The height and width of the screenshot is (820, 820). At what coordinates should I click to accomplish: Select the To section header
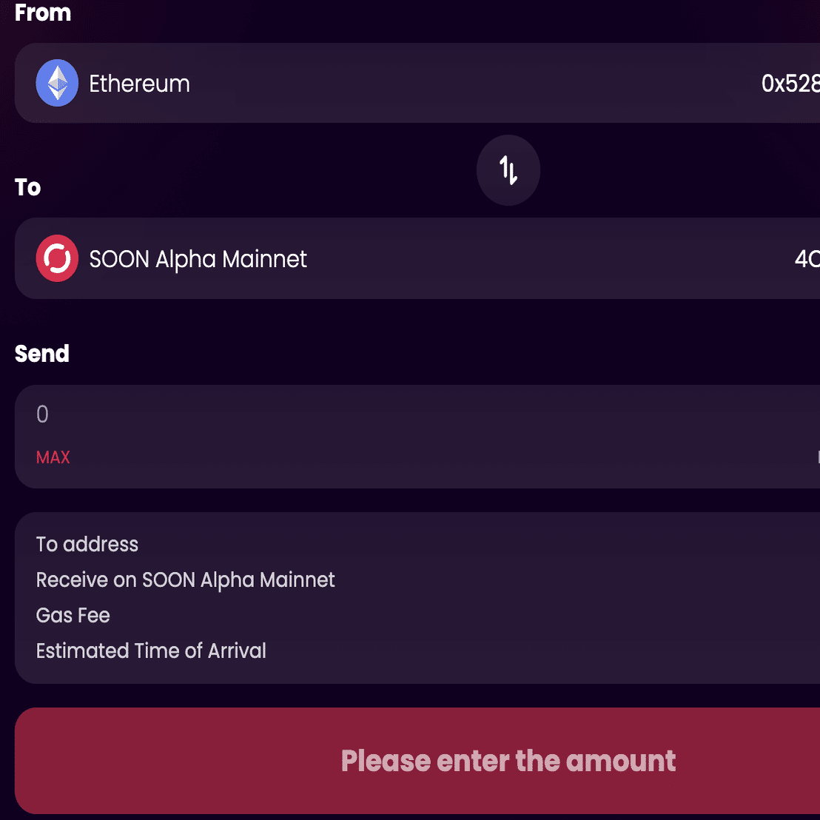(x=27, y=187)
